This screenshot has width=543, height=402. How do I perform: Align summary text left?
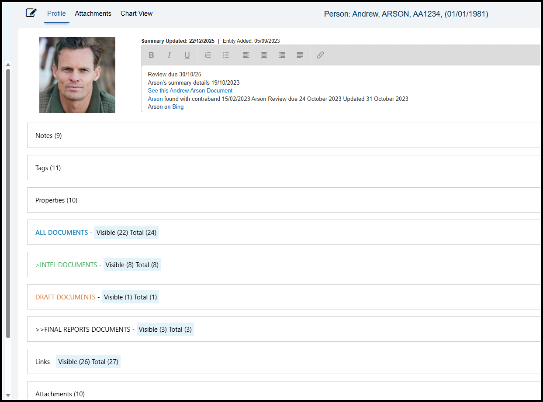point(246,55)
